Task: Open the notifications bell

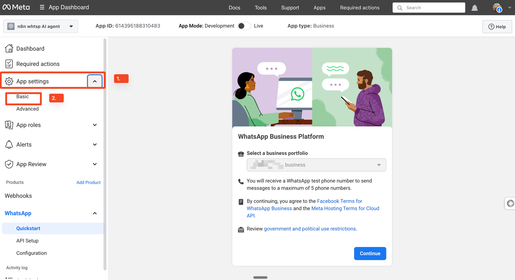Action: tap(474, 8)
